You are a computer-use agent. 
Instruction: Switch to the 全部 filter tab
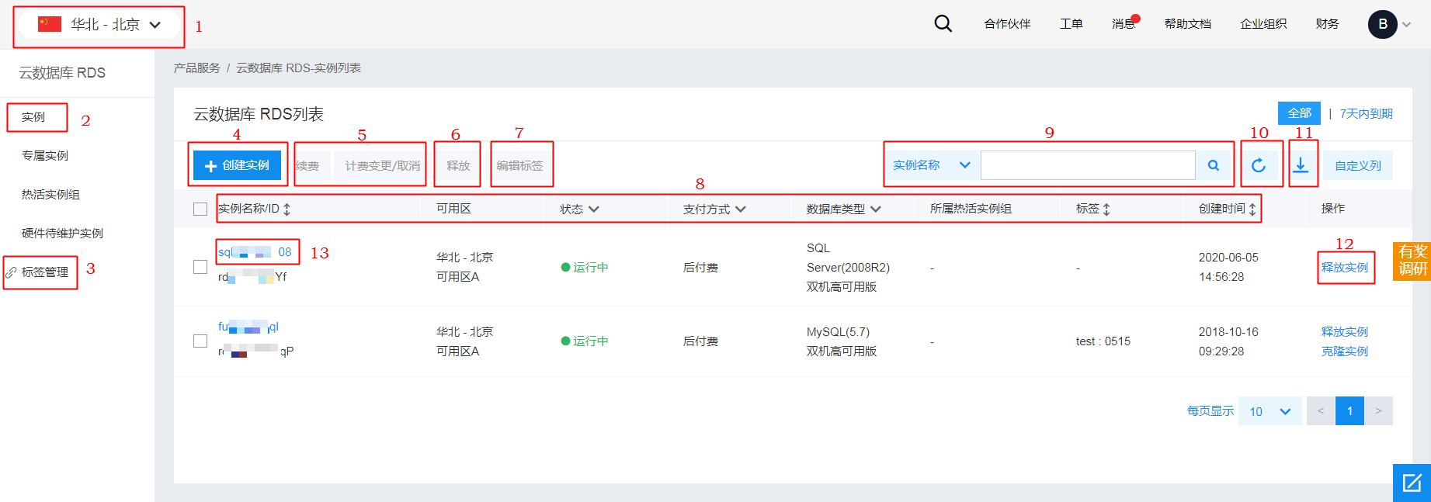pos(1299,113)
